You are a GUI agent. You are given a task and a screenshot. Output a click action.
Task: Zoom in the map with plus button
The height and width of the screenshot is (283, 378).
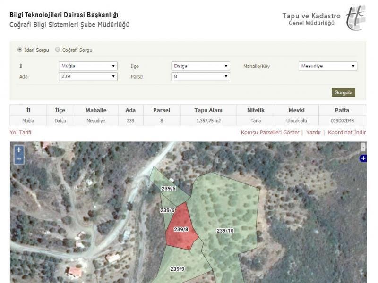[18, 150]
